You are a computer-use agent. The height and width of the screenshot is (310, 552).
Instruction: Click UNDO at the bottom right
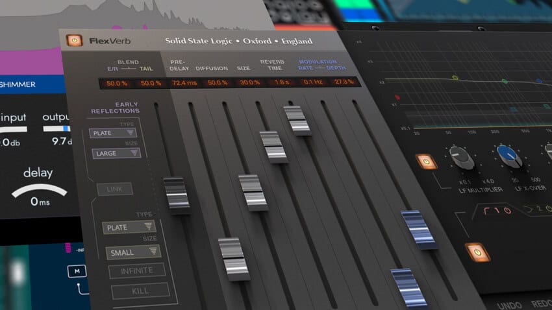[x=509, y=305]
